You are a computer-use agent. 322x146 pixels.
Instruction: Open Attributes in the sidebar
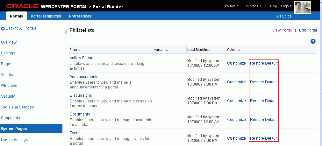click(9, 86)
